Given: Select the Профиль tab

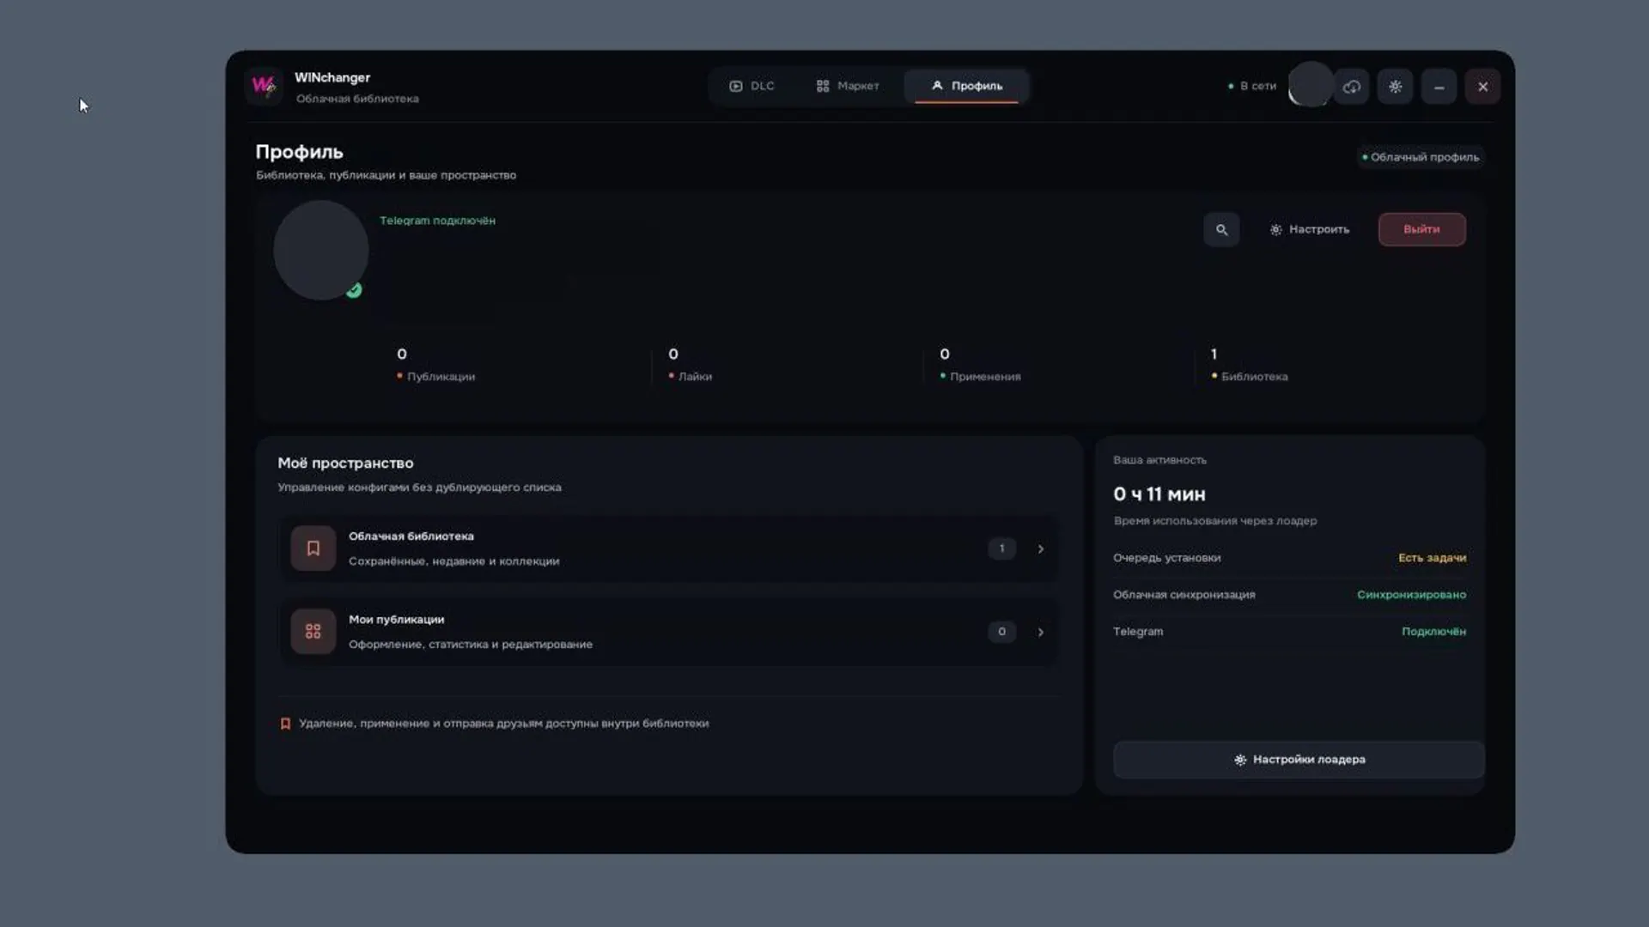Looking at the screenshot, I should pos(967,86).
